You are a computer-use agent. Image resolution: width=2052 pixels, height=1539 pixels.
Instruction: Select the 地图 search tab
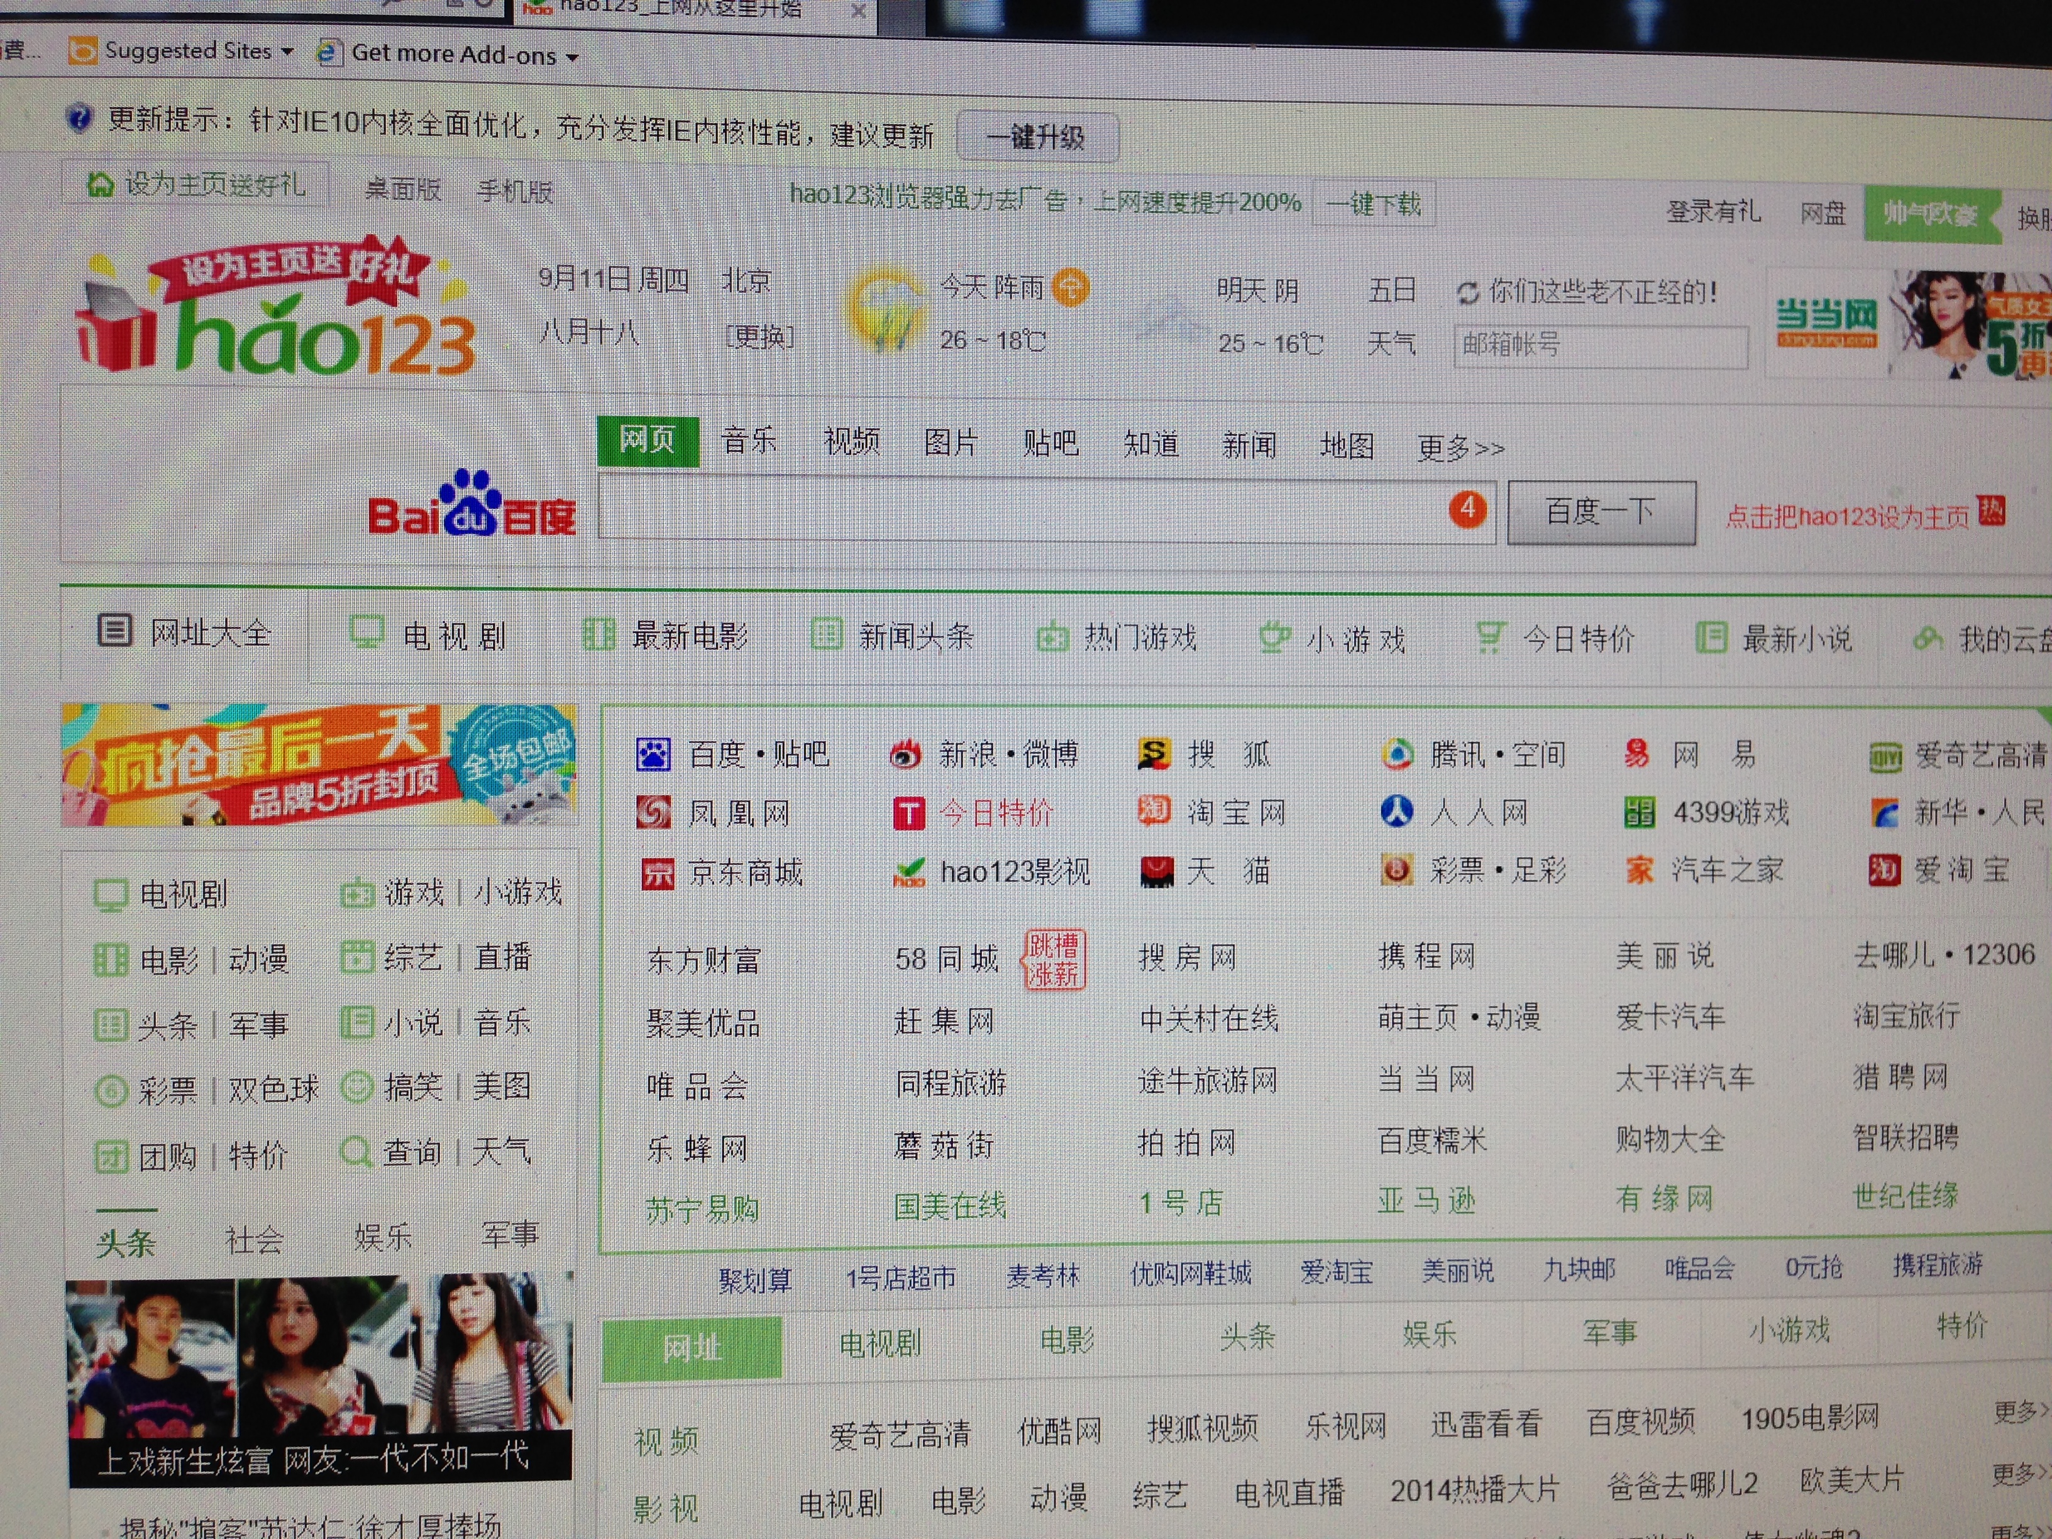(x=1347, y=446)
